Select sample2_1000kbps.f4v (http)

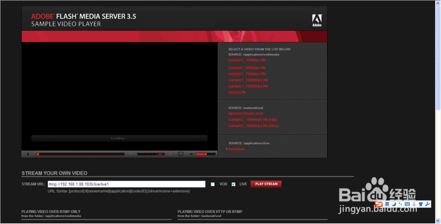click(x=253, y=120)
